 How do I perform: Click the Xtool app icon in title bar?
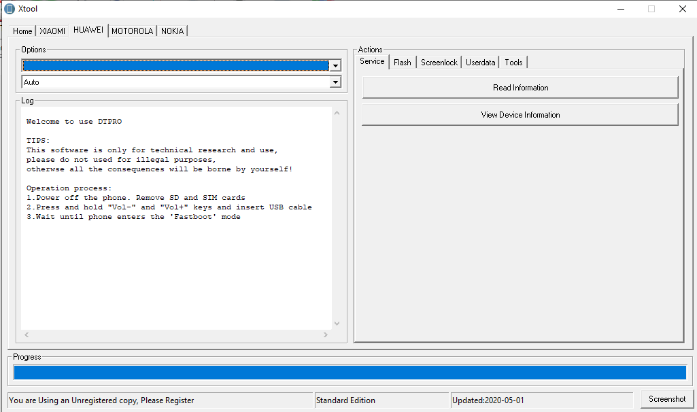(x=10, y=9)
